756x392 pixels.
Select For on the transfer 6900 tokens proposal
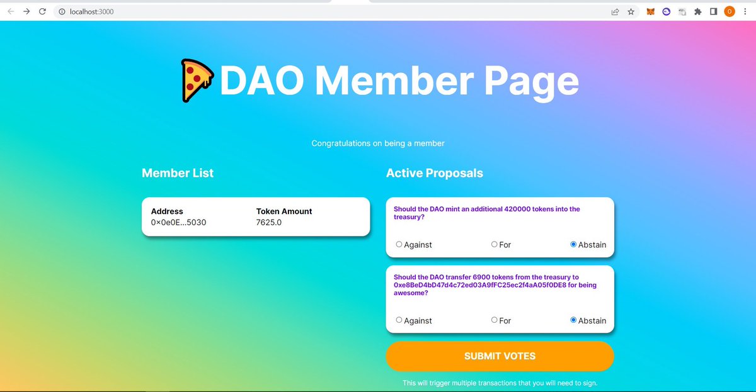(x=494, y=320)
